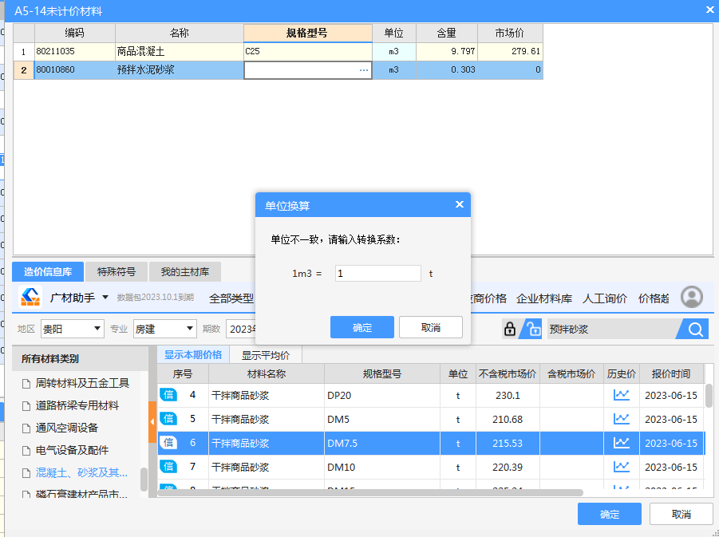Click the 信 badge on row 7

(168, 466)
